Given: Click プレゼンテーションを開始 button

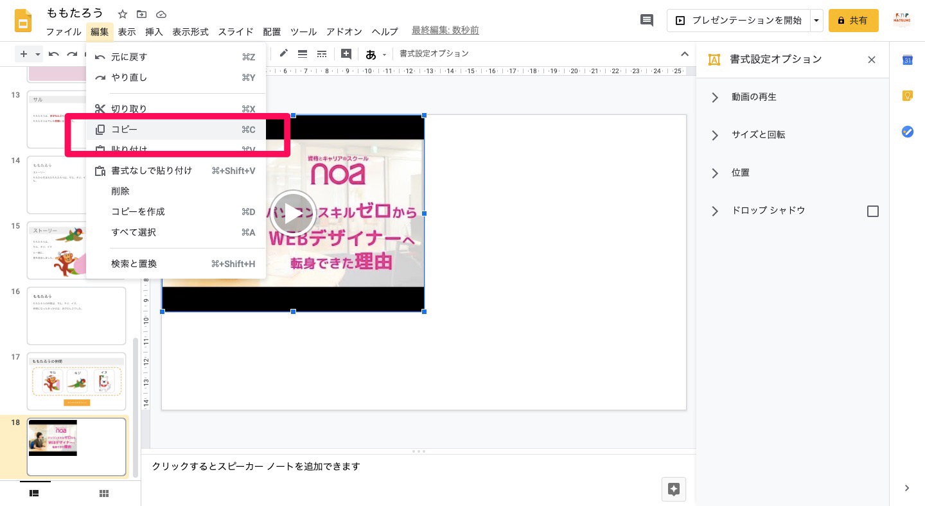Looking at the screenshot, I should (739, 21).
